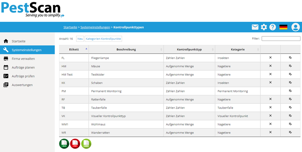The height and width of the screenshot is (152, 302).
Task: Edit the FL Fliegenlampe entry
Action: pyautogui.click(x=290, y=58)
